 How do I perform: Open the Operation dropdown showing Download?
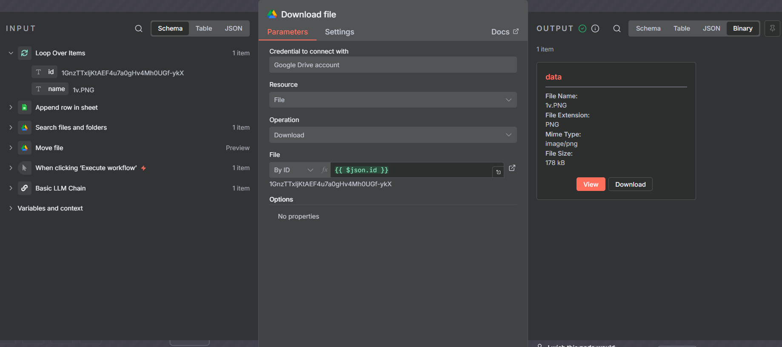393,135
